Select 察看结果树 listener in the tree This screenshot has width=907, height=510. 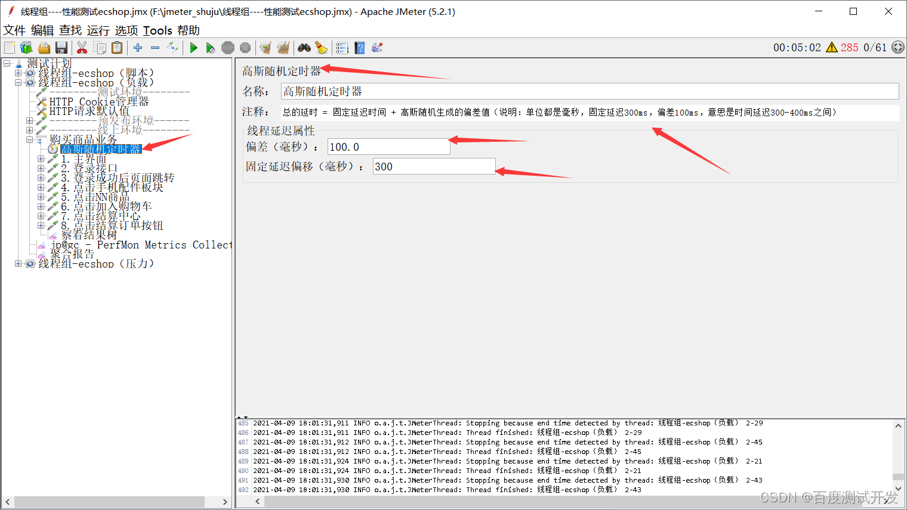click(x=89, y=235)
